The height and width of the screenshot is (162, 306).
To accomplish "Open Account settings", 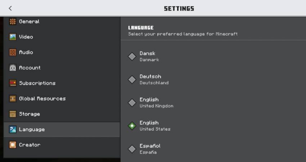I will pos(62,68).
